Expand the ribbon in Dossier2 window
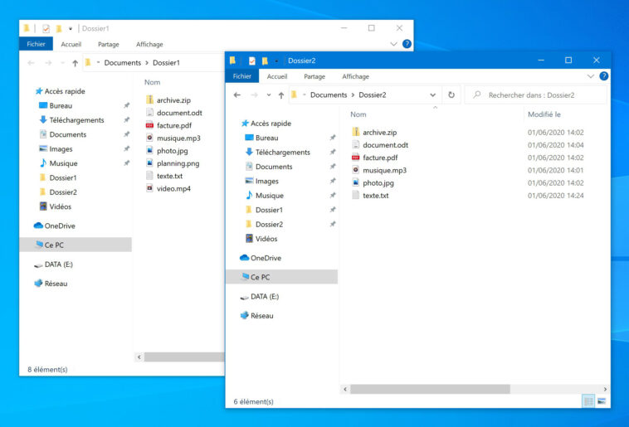Viewport: 629px width, 427px height. click(591, 76)
